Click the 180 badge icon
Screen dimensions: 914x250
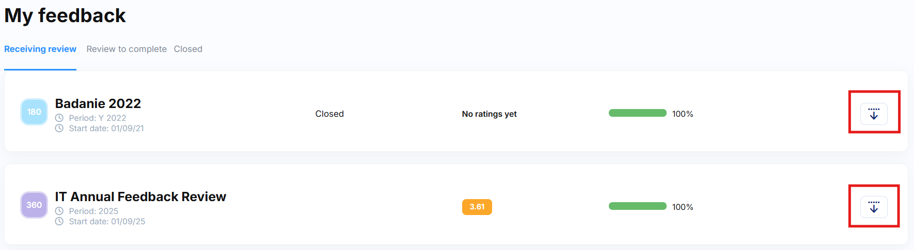(x=34, y=112)
